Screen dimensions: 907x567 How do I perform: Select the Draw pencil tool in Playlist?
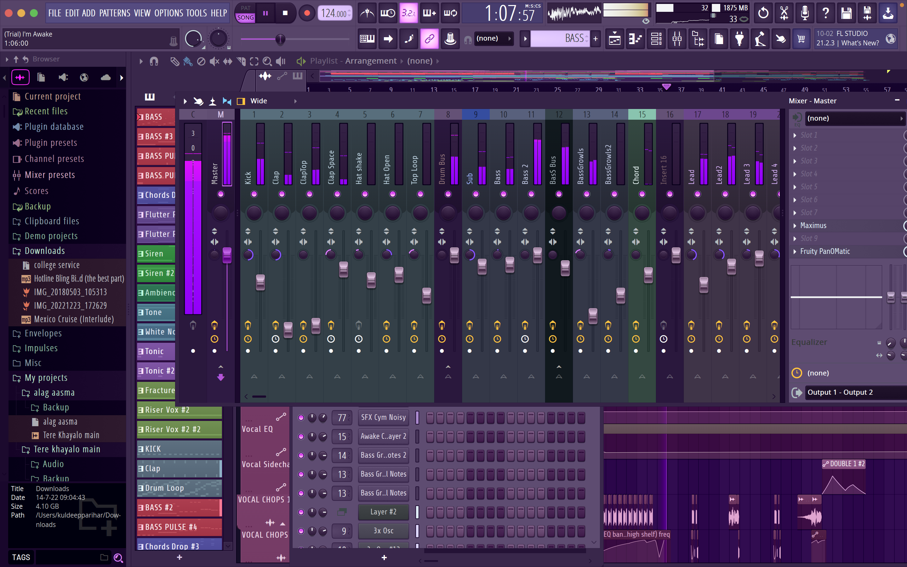(174, 61)
